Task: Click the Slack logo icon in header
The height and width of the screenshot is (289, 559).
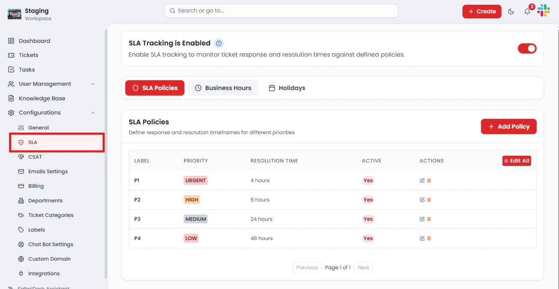Action: (x=544, y=10)
